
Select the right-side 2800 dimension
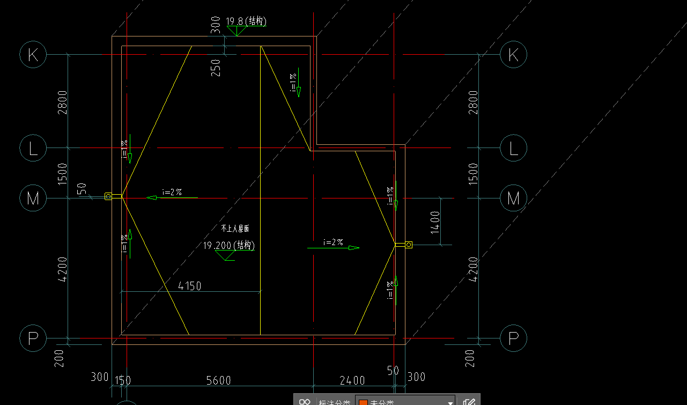coord(473,102)
